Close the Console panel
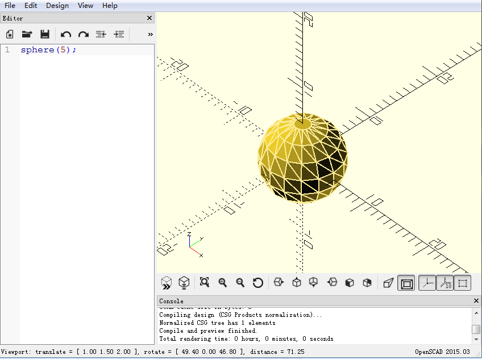The width and height of the screenshot is (482, 359). (476, 301)
